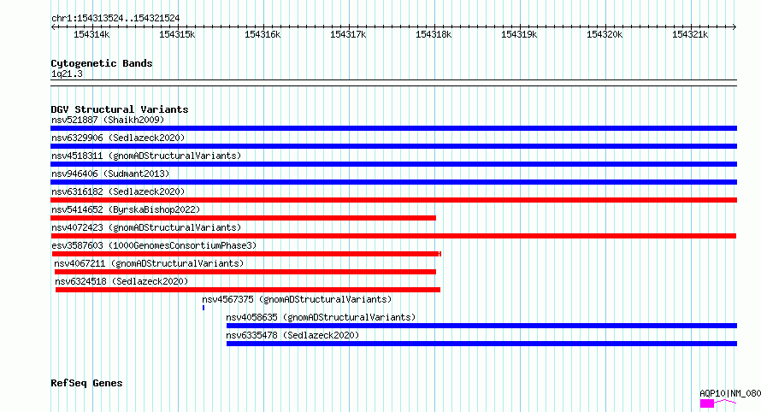Viewport: 761px width, 412px height.
Task: Click the chr1:154313524..154321524 coordinates text
Action: [115, 18]
